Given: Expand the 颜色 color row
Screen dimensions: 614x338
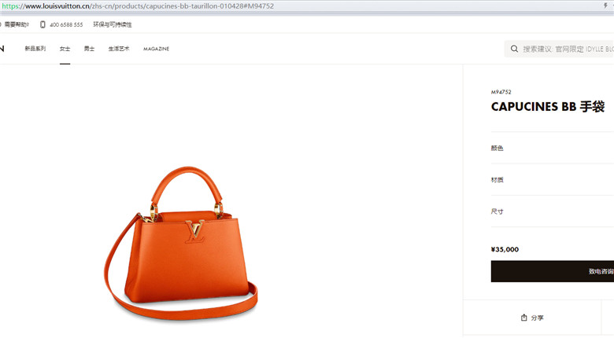Looking at the screenshot, I should [x=553, y=148].
